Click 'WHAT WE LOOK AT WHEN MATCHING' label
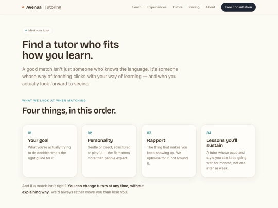The width and height of the screenshot is (278, 208). (54, 101)
